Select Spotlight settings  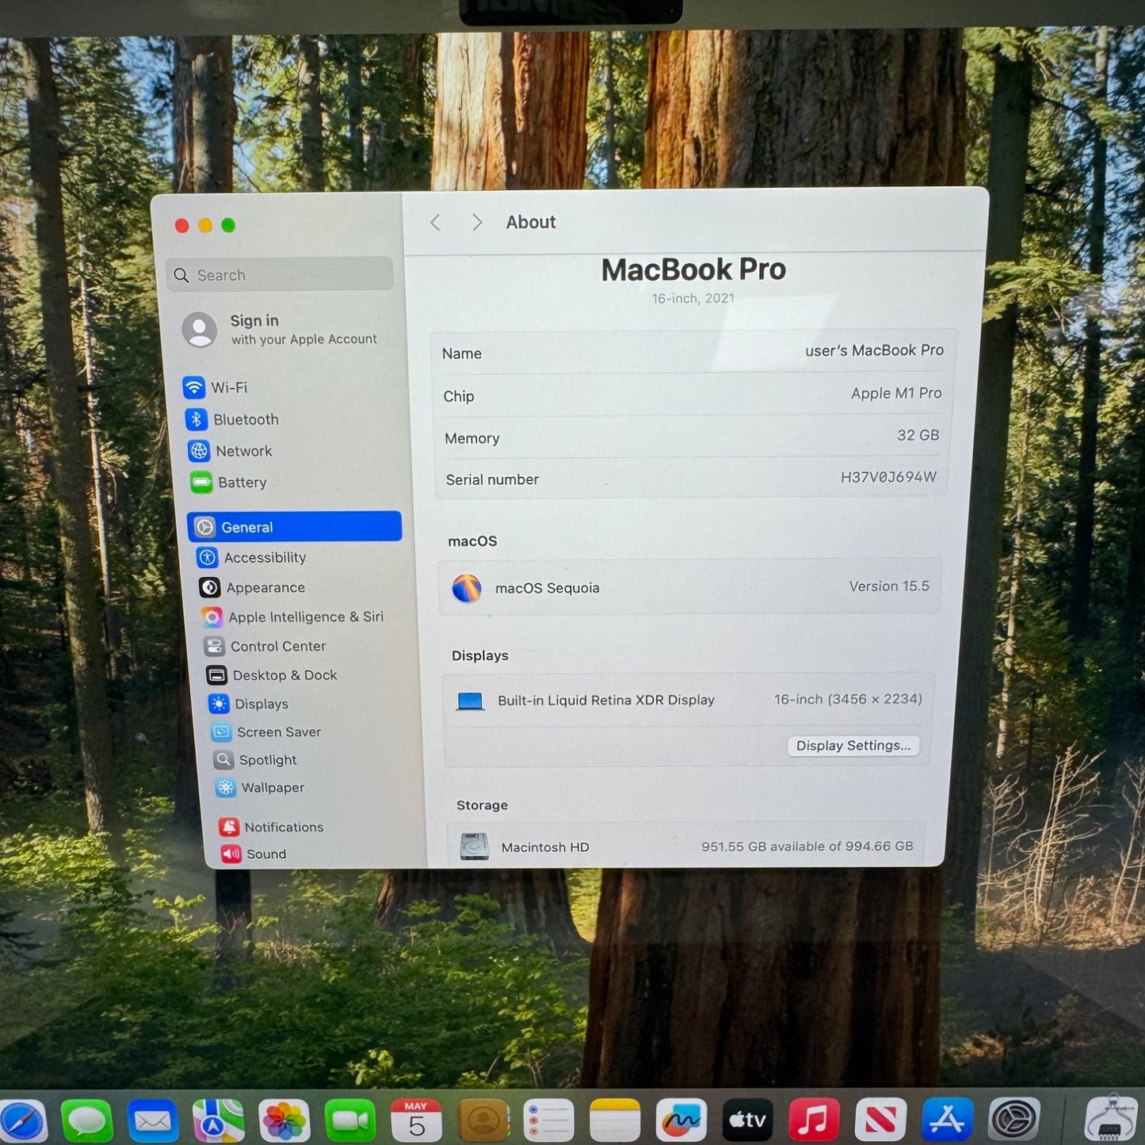(255, 760)
